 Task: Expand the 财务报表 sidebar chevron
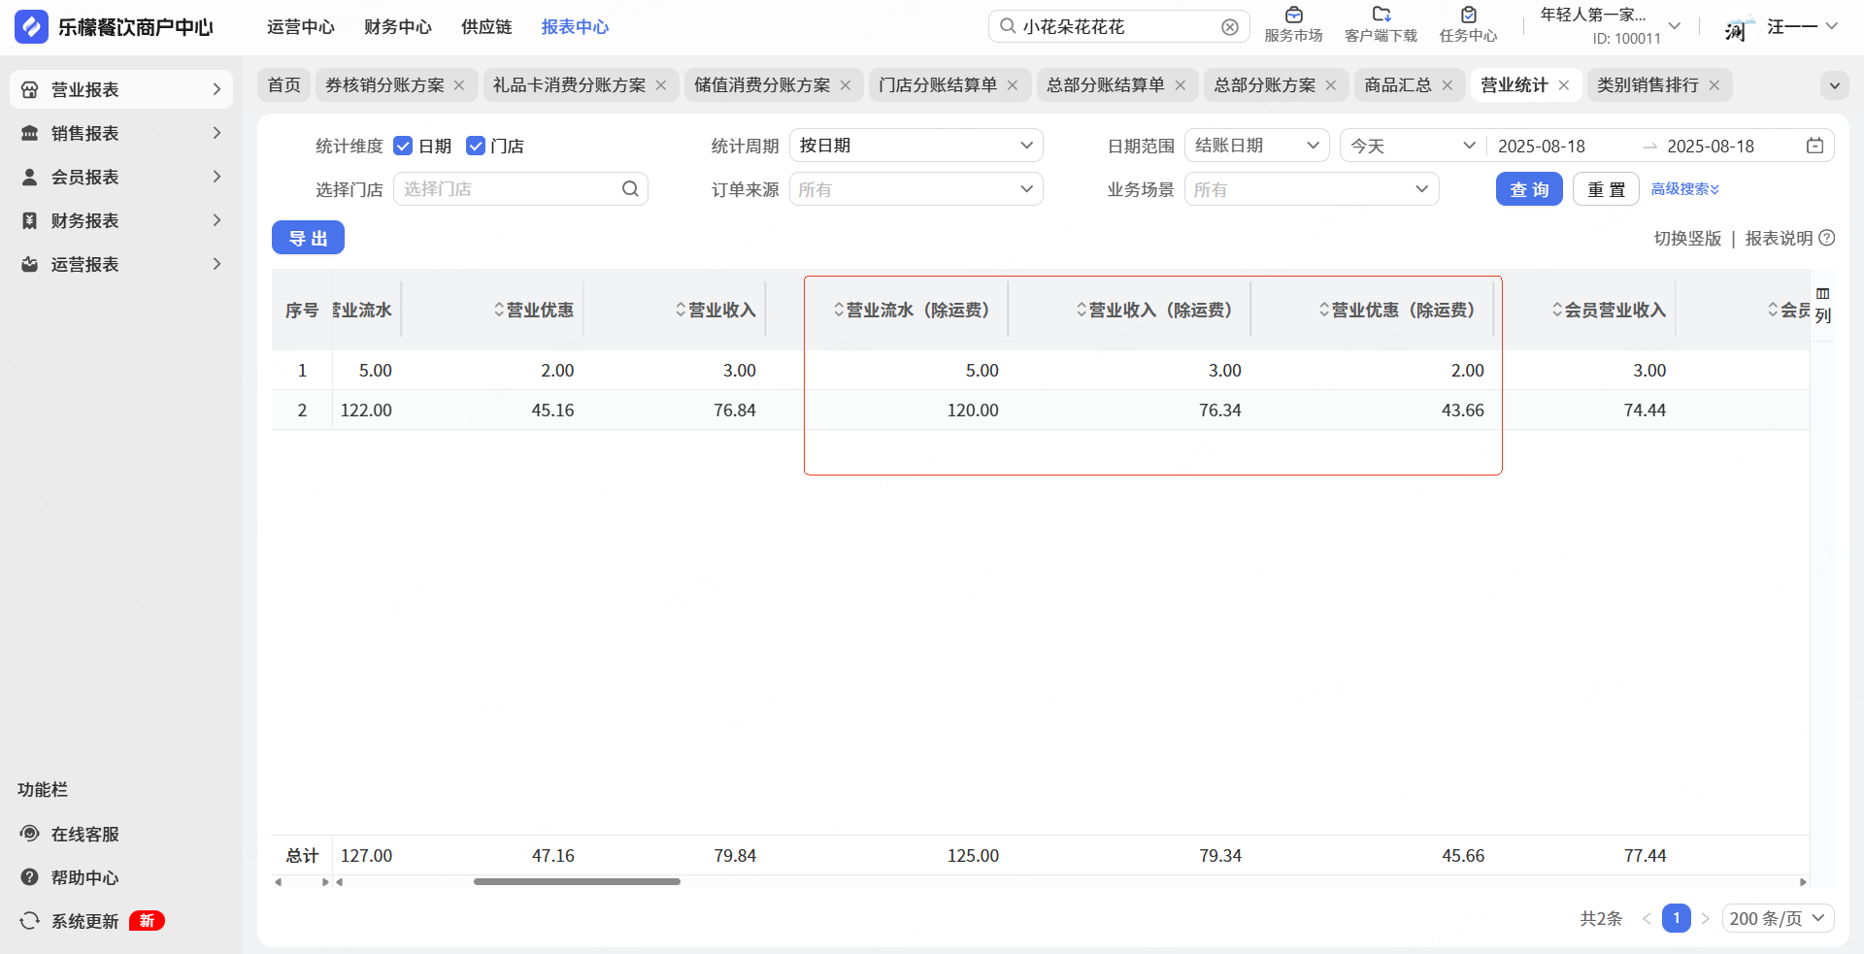pyautogui.click(x=216, y=220)
